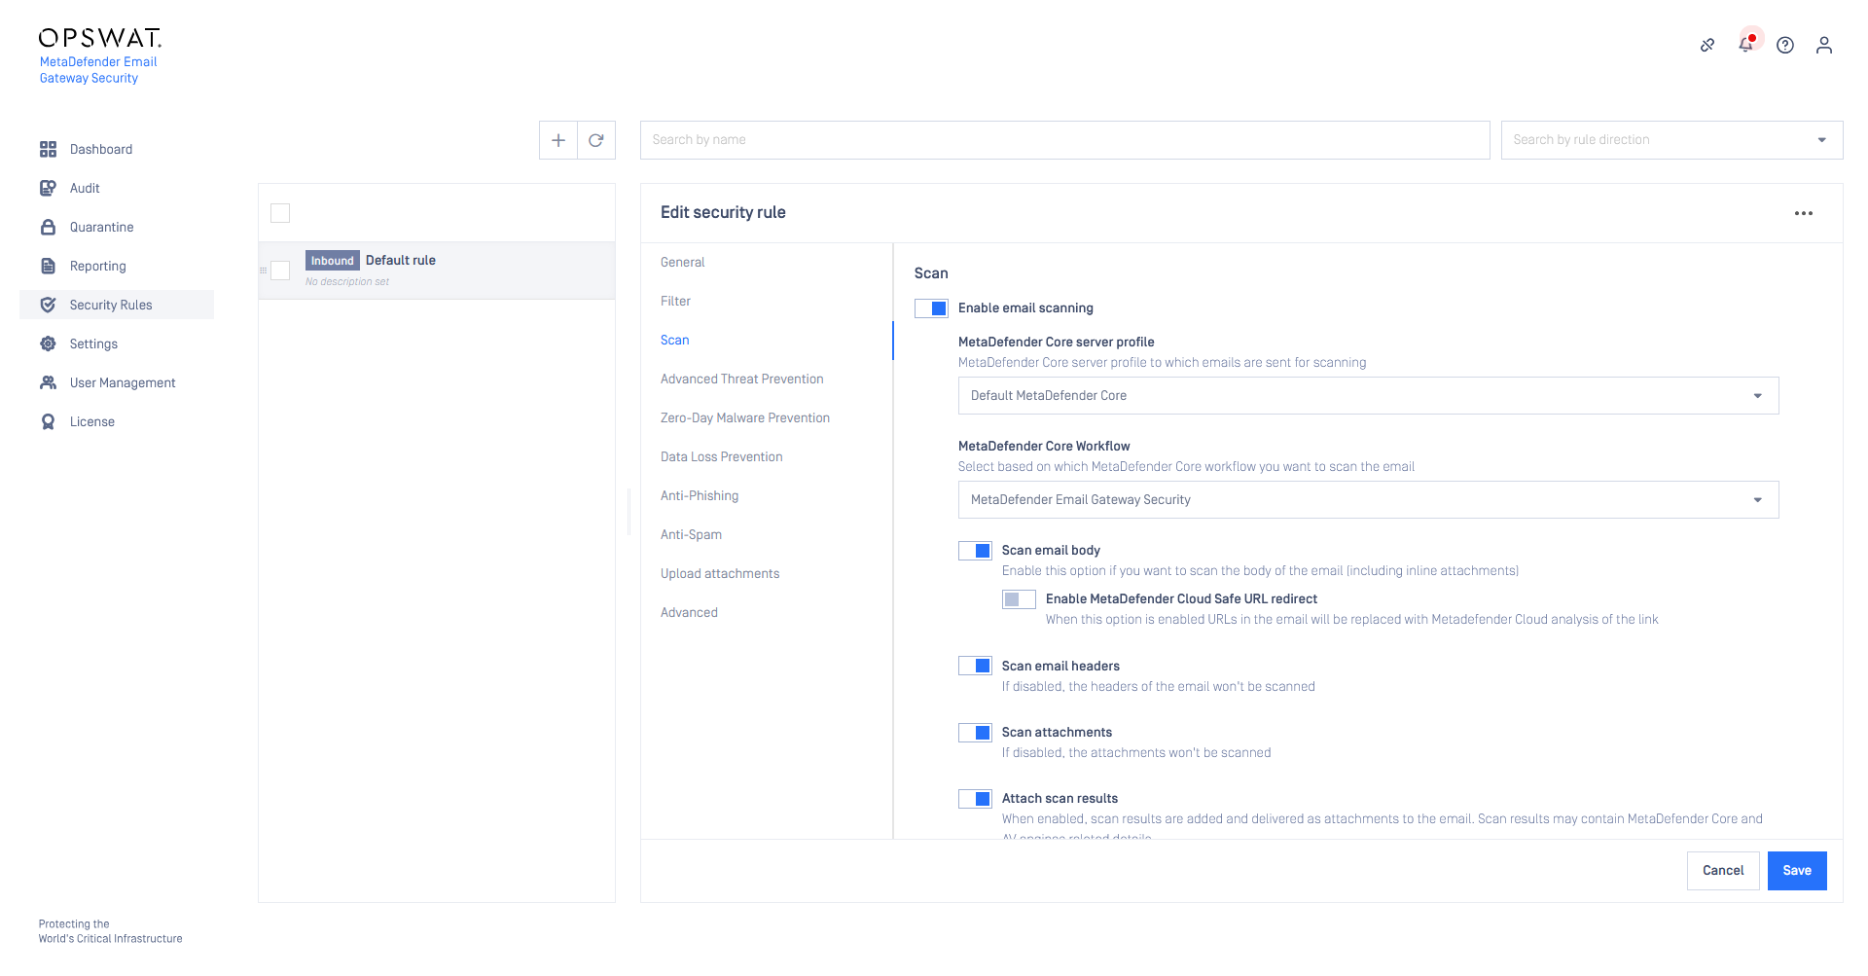Viewport: 1868px width, 976px height.
Task: Open the three-dot more options menu
Action: (x=1804, y=213)
